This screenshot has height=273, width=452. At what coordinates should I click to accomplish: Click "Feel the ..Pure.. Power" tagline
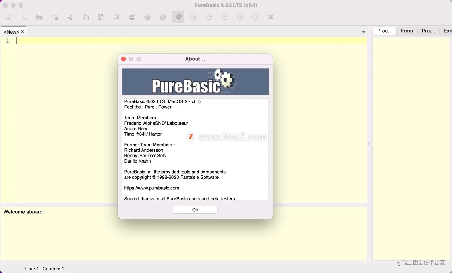click(148, 107)
